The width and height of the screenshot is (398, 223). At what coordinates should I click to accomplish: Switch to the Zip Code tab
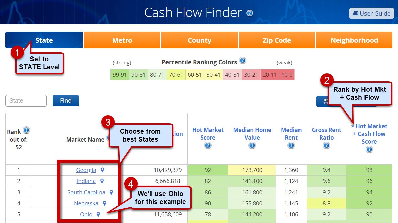pyautogui.click(x=277, y=40)
